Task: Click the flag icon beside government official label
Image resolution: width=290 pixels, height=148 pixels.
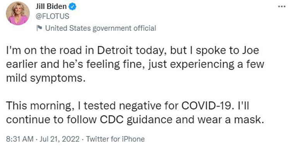Action: (x=39, y=28)
